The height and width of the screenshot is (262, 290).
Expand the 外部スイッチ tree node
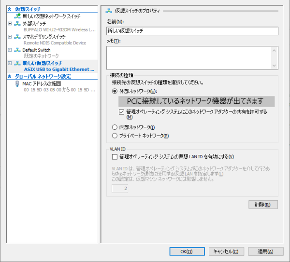pyautogui.click(x=10, y=23)
